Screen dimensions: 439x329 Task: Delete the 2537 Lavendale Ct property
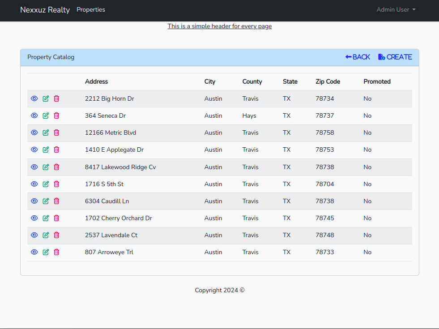click(x=56, y=235)
